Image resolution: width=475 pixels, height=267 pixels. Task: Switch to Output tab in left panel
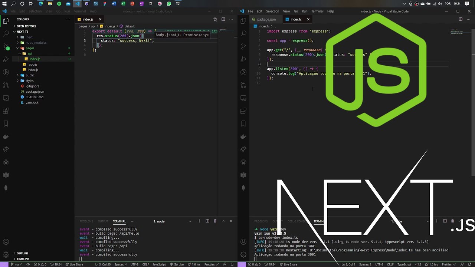point(103,221)
